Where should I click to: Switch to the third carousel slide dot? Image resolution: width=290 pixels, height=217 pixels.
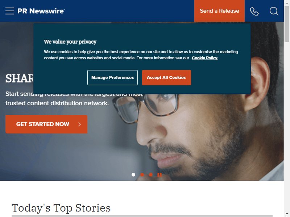tap(151, 175)
